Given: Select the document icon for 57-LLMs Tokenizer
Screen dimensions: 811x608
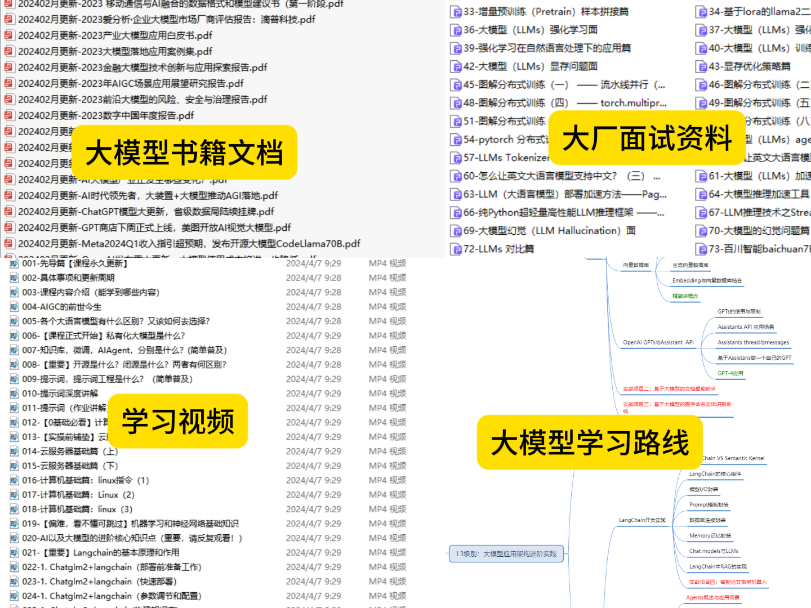Looking at the screenshot, I should pyautogui.click(x=456, y=158).
